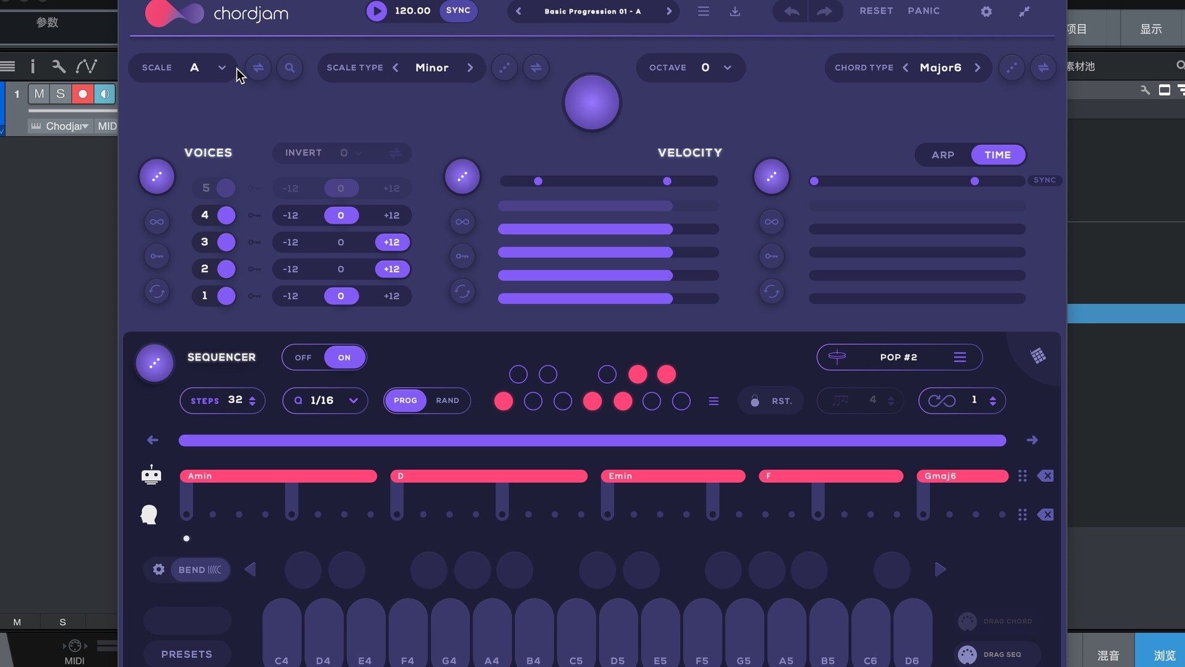The width and height of the screenshot is (1185, 667).
Task: Click the dice grid icon in the sequencer corner
Action: (x=1038, y=356)
